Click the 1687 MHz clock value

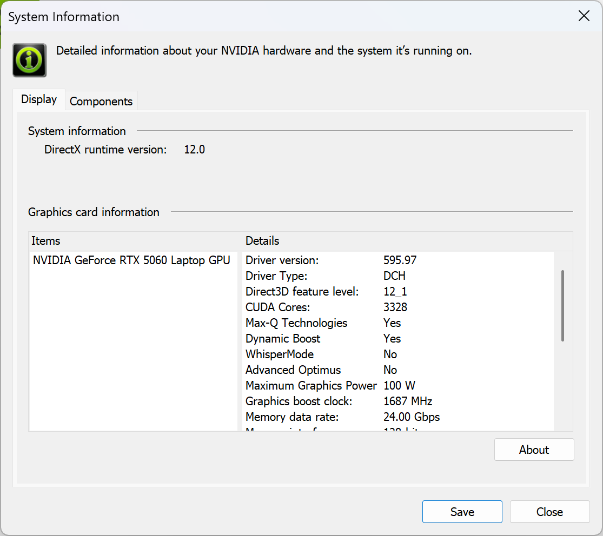pyautogui.click(x=408, y=401)
